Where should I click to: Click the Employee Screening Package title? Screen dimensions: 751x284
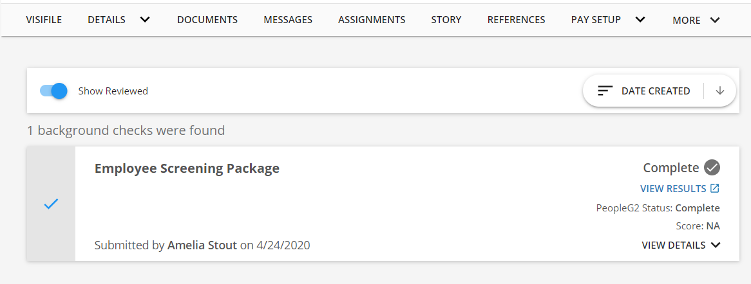(187, 168)
